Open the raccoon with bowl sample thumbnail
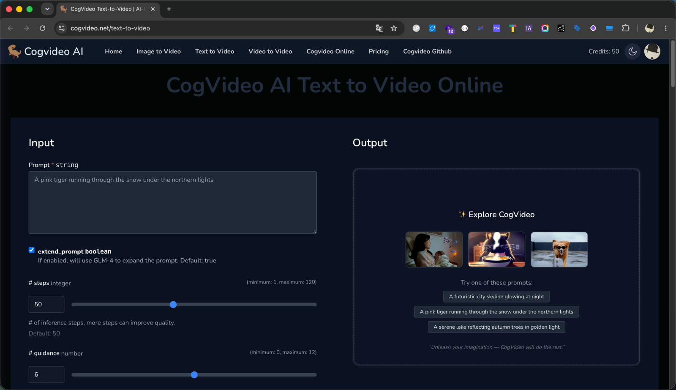Viewport: 676px width, 390px height. coord(496,249)
